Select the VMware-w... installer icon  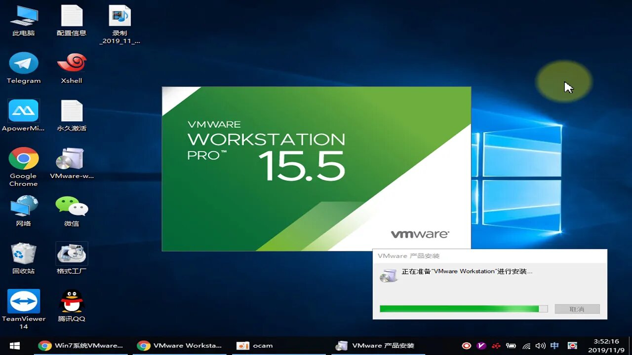click(72, 163)
